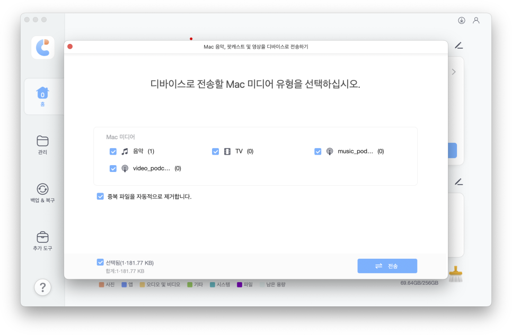The width and height of the screenshot is (512, 335).
Task: Toggle 중복 파일을 자동적으로 제거합니다 checkbox
Action: click(x=100, y=196)
